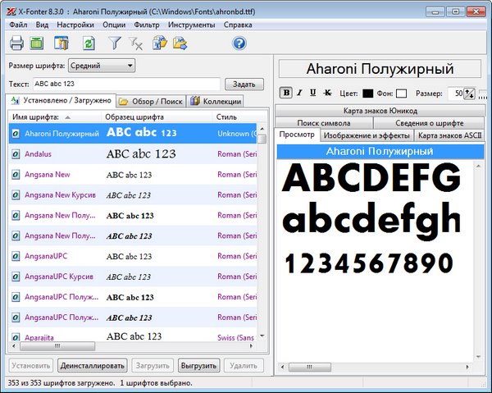Click the folder with arrow toolbar icon
This screenshot has height=393, width=492.
click(180, 43)
